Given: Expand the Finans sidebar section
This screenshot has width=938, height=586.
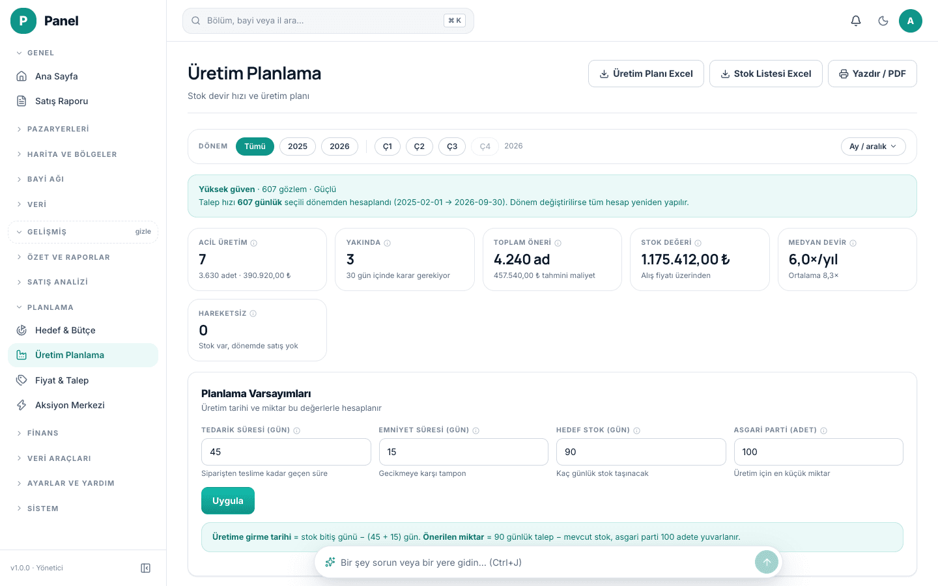Looking at the screenshot, I should (x=83, y=433).
